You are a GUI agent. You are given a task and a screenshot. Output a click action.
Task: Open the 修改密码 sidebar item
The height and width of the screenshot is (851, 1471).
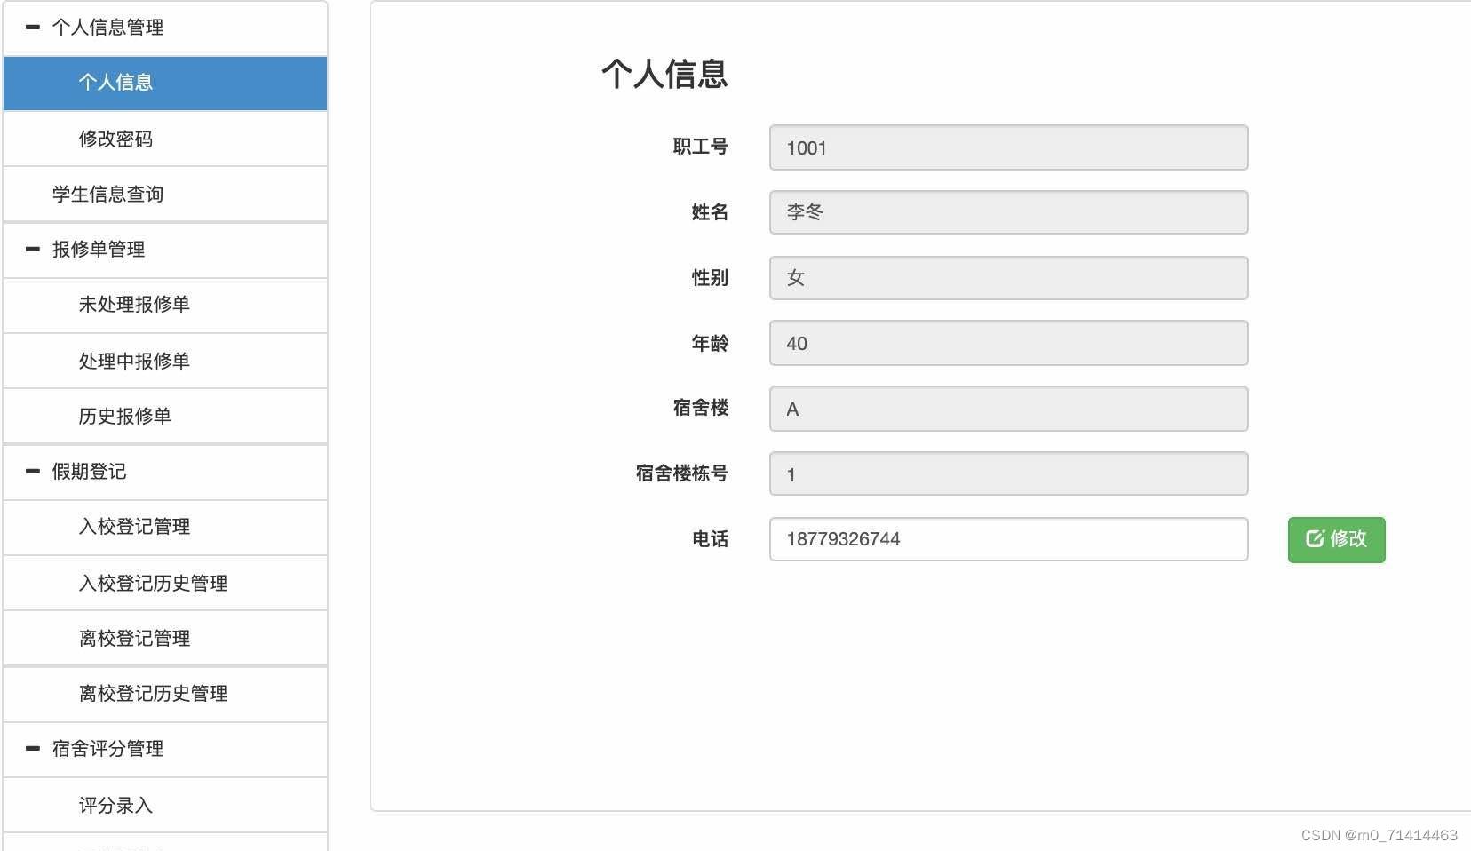click(x=165, y=139)
